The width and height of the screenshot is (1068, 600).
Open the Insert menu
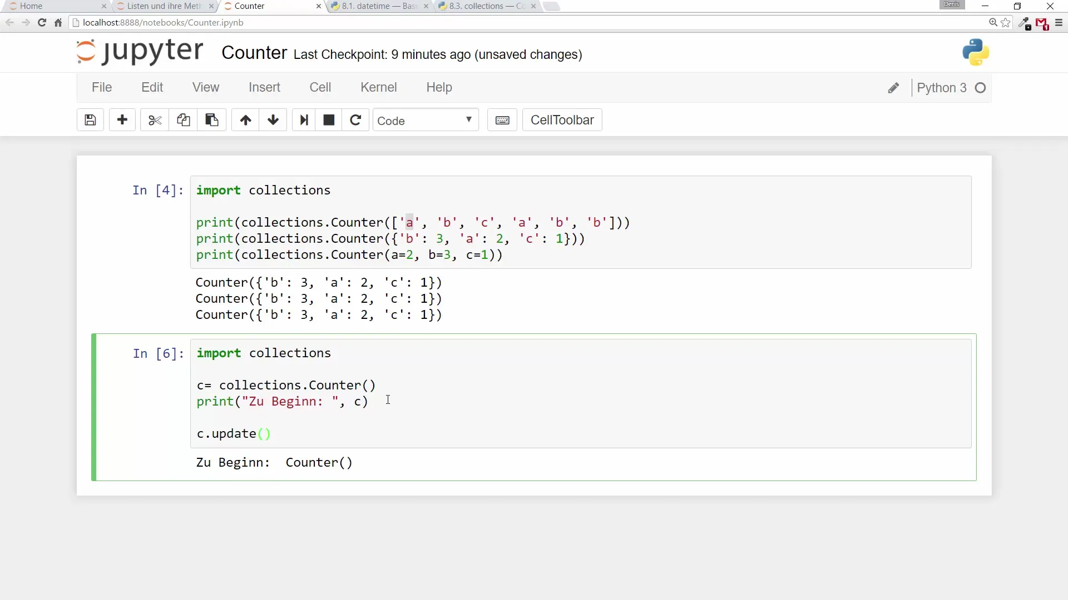(x=264, y=87)
